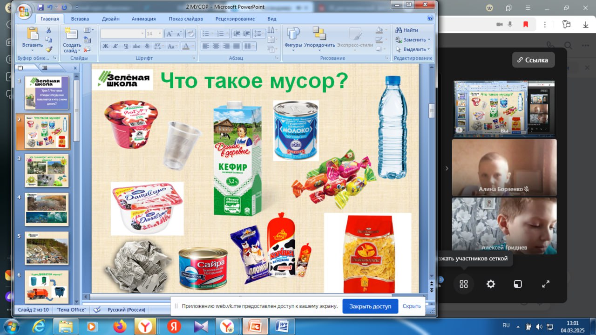
Task: Expand VK call to fullscreen
Action: 546,284
